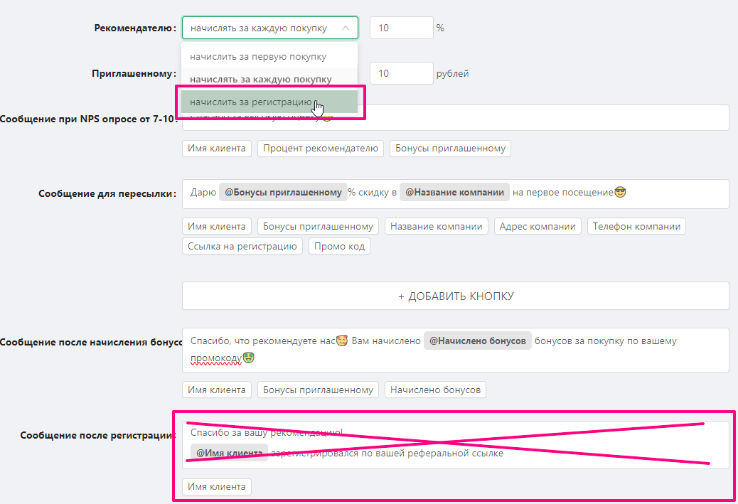Image resolution: width=738 pixels, height=504 pixels.
Task: Click the 'Приглашенному:' label
Action: (x=134, y=73)
